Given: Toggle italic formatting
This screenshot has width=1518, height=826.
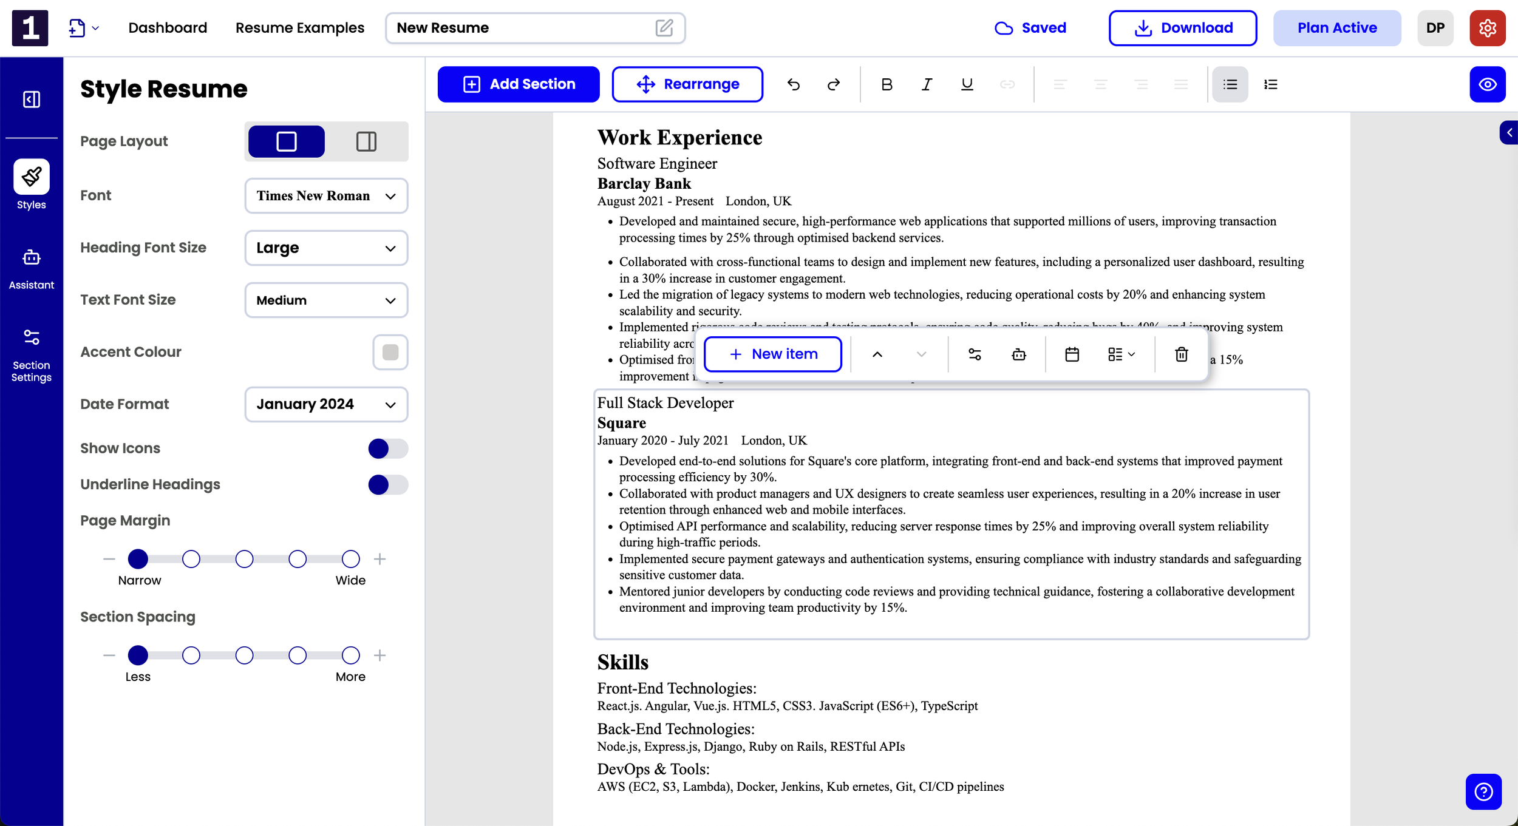Looking at the screenshot, I should click(927, 84).
